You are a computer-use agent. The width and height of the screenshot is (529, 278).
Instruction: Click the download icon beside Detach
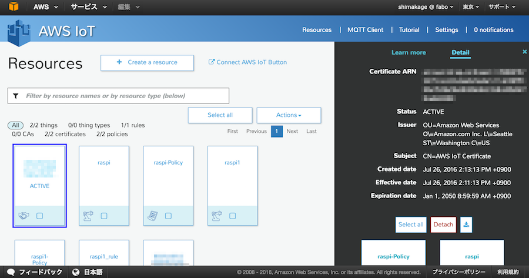click(x=466, y=225)
